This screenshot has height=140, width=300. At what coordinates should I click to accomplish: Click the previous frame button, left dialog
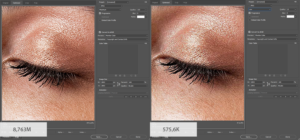[x=131, y=97]
